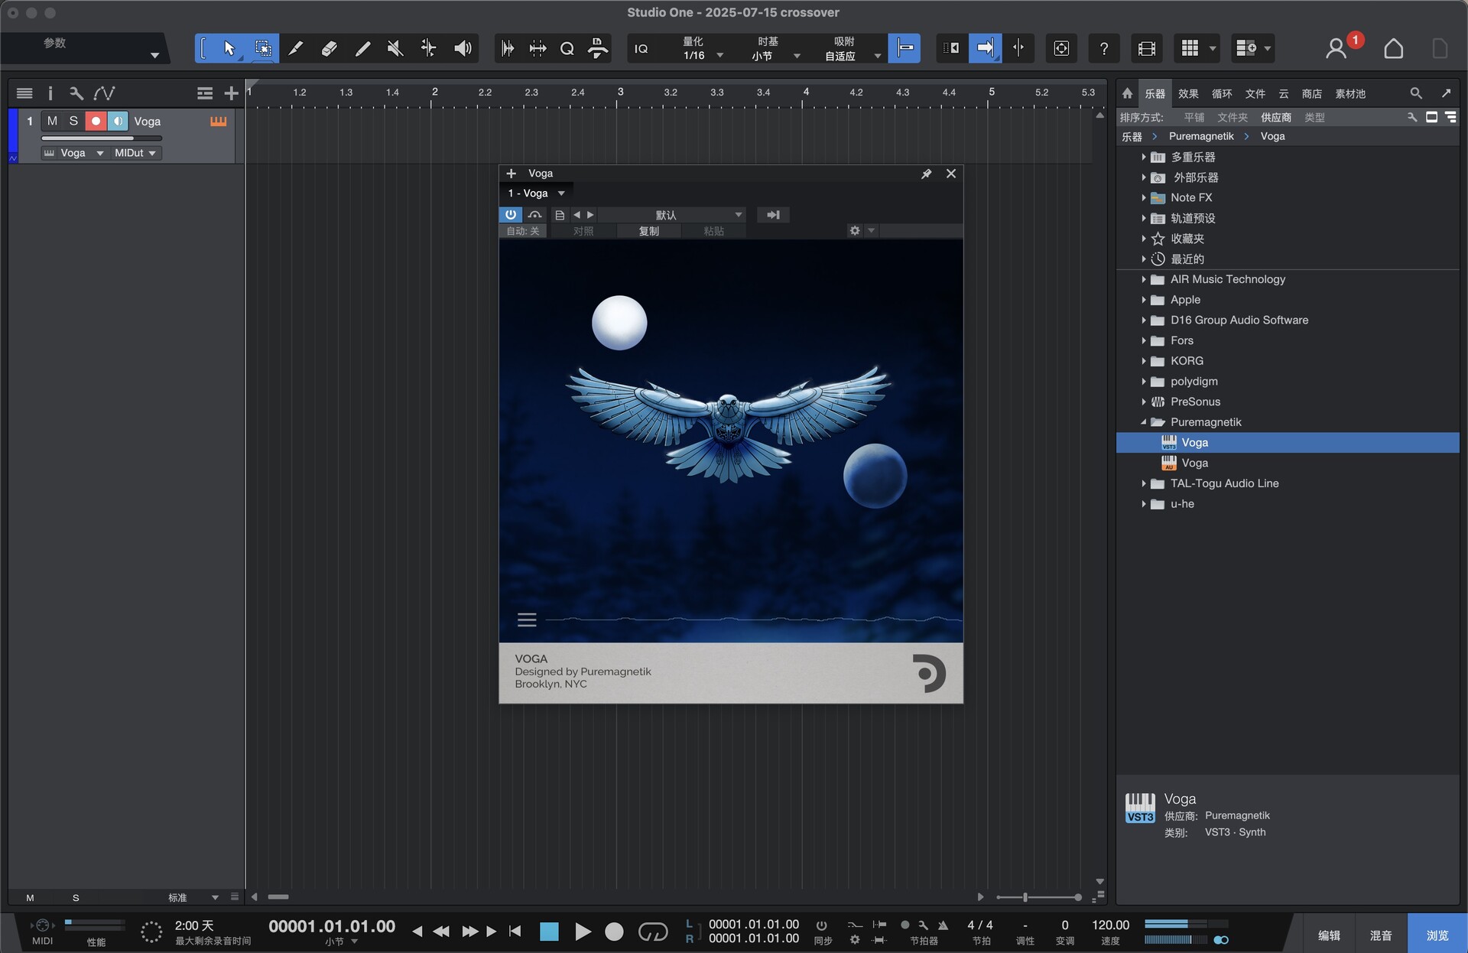Toggle the loop button in transport

click(653, 932)
